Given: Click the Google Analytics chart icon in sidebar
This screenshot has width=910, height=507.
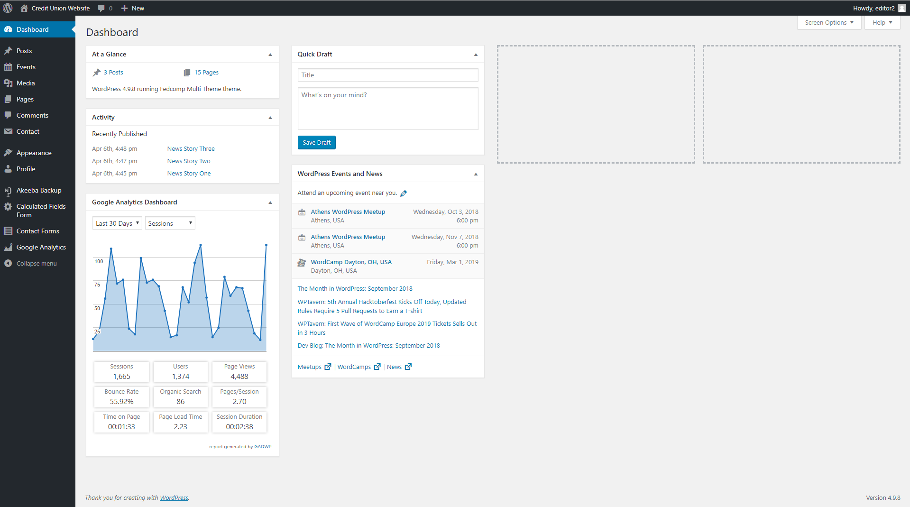Looking at the screenshot, I should click(x=8, y=248).
